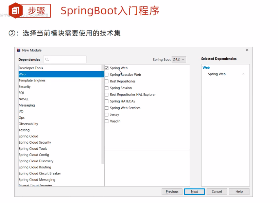Open Help for this dialog
This screenshot has width=278, height=203.
(239, 191)
